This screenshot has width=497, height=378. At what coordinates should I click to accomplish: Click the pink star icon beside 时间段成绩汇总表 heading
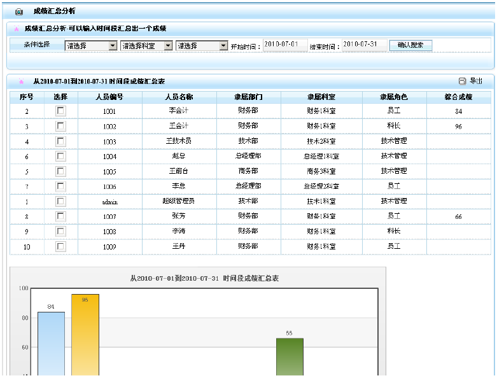[21, 81]
